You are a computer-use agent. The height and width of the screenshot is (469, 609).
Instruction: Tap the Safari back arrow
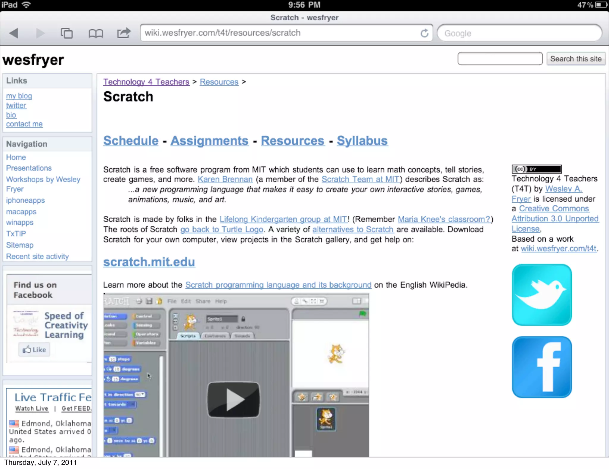[14, 33]
